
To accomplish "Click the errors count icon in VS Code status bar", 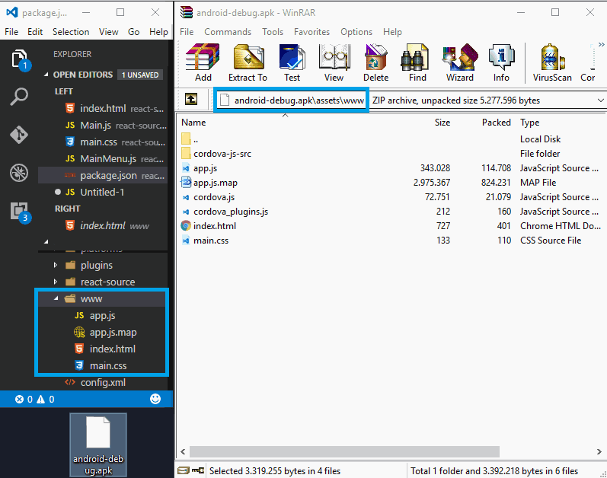I will (x=19, y=399).
